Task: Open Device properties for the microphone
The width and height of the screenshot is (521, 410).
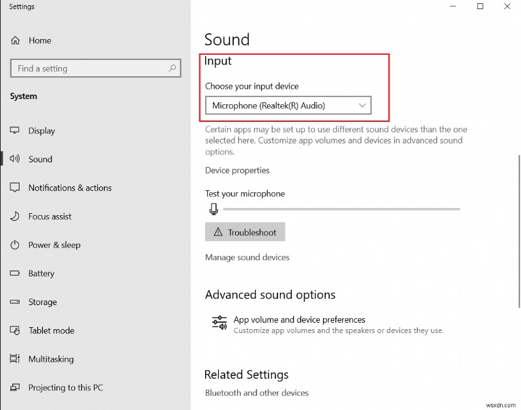Action: pyautogui.click(x=237, y=170)
